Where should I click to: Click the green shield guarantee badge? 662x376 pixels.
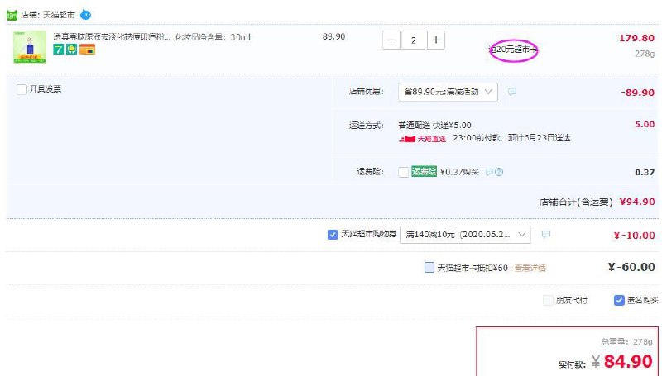point(72,50)
